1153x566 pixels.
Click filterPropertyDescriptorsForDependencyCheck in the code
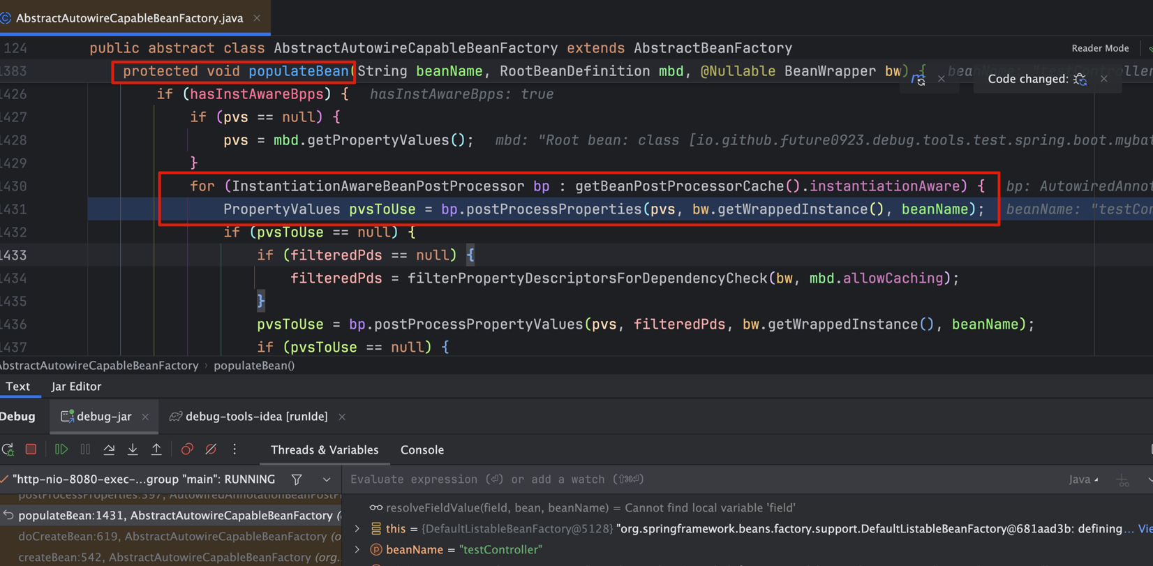[588, 278]
